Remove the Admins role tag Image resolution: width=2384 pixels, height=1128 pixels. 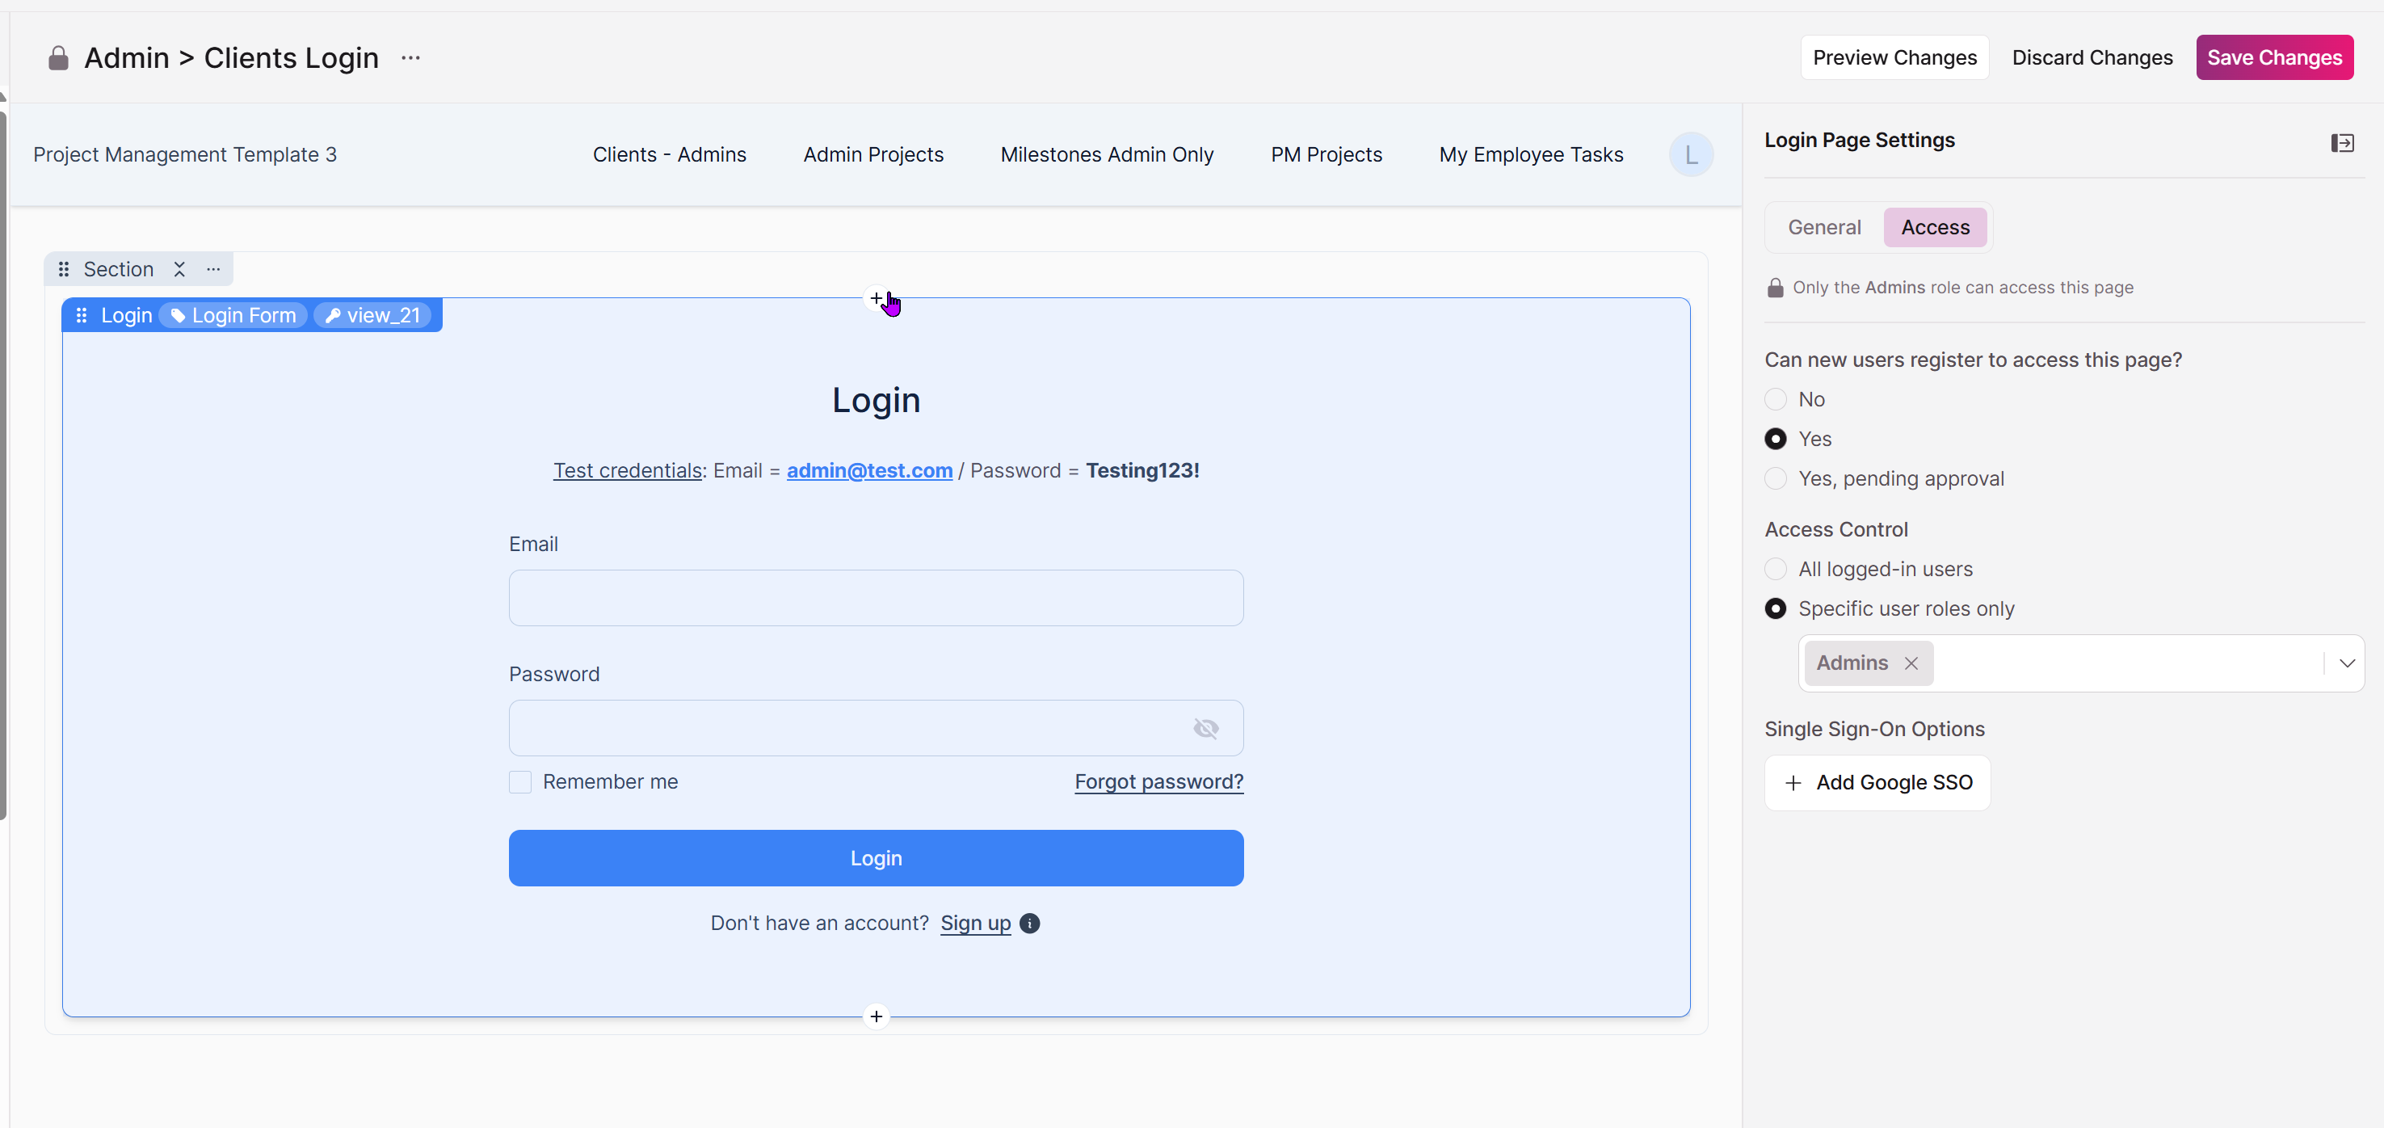[x=1911, y=663]
